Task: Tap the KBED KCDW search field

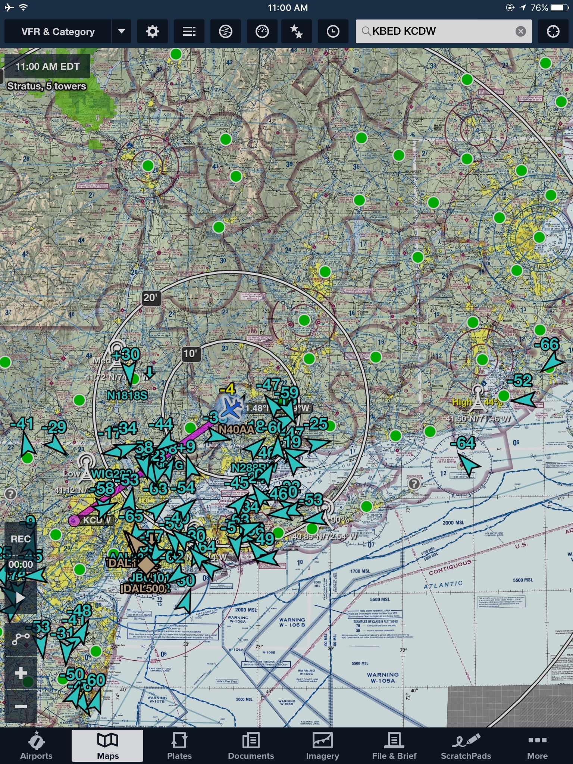Action: [436, 31]
